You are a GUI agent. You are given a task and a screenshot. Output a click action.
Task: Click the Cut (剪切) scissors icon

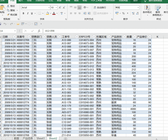(x=8, y=6)
